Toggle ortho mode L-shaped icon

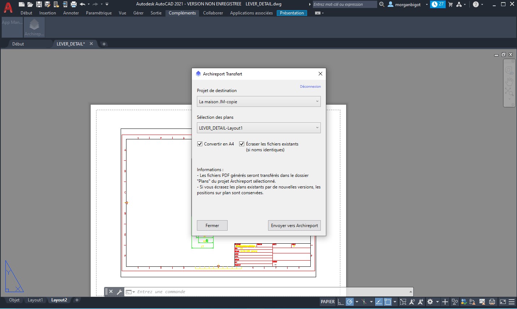click(x=341, y=302)
